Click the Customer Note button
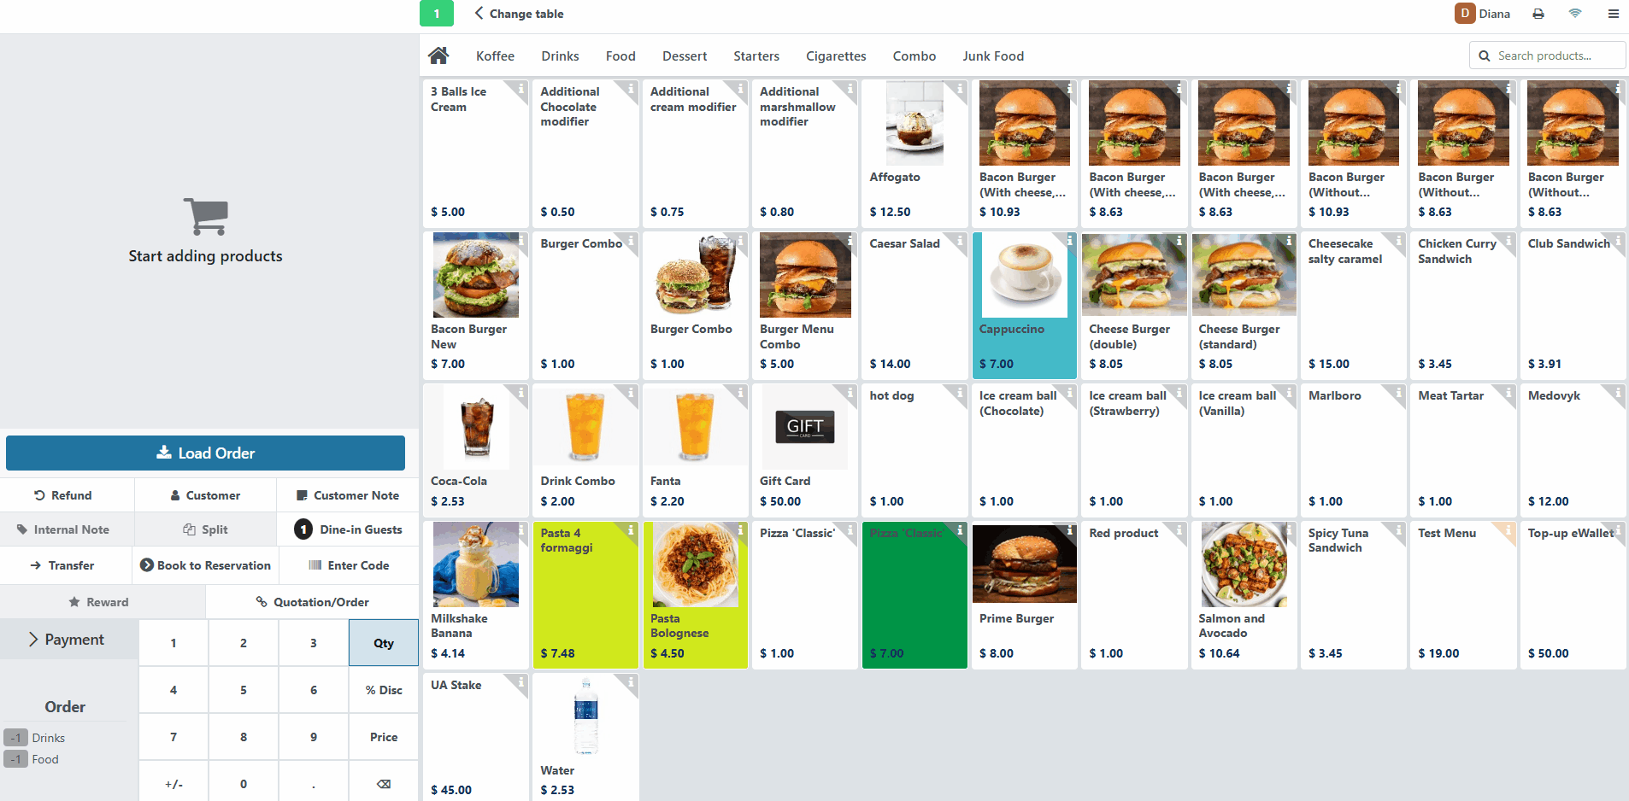 coord(348,495)
